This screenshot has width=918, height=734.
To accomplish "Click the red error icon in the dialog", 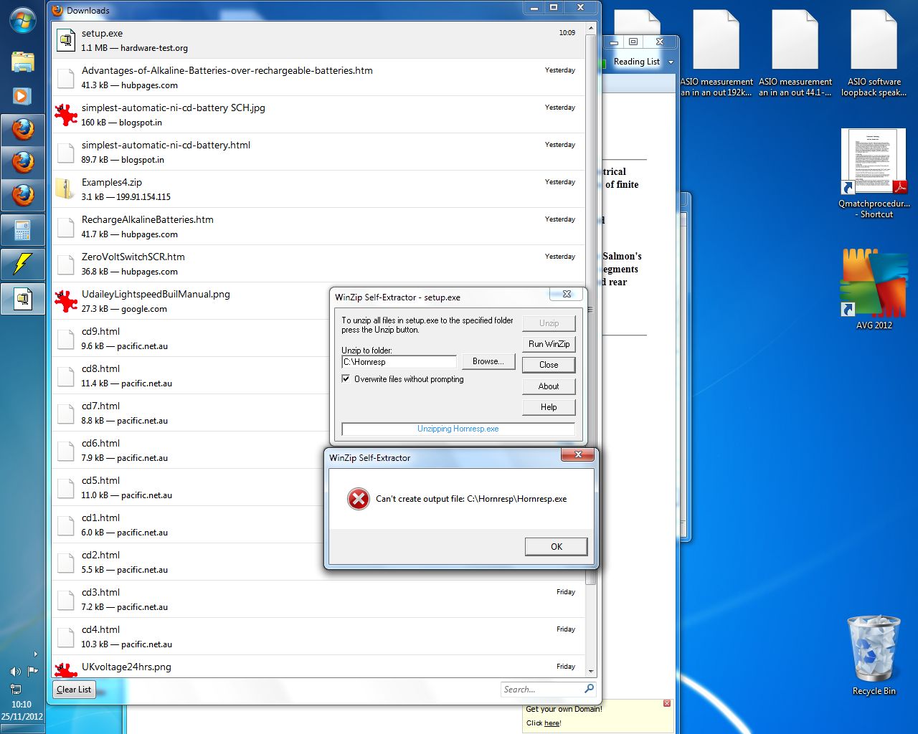I will (358, 499).
